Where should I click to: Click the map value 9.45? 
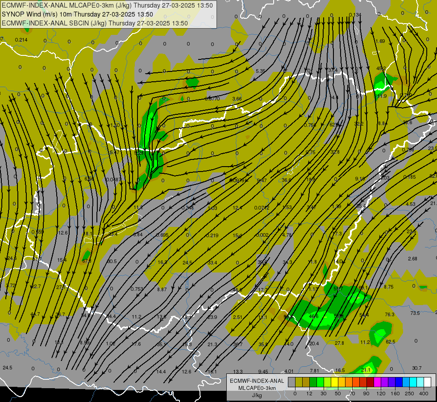pos(263,372)
